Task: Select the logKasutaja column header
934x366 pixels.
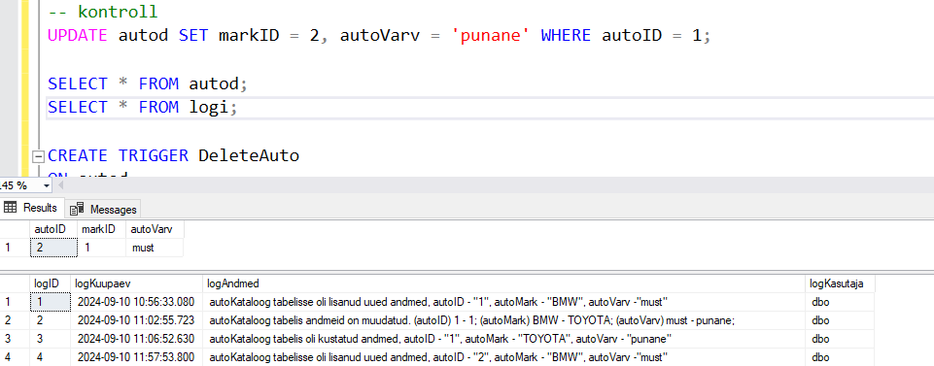Action: coord(841,283)
